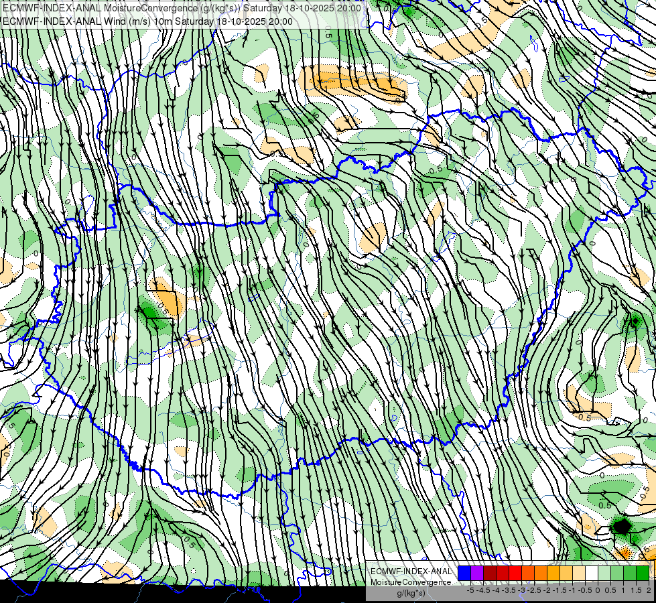Click the legend unit 'g/(kg*s)'
The width and height of the screenshot is (656, 603).
[411, 594]
